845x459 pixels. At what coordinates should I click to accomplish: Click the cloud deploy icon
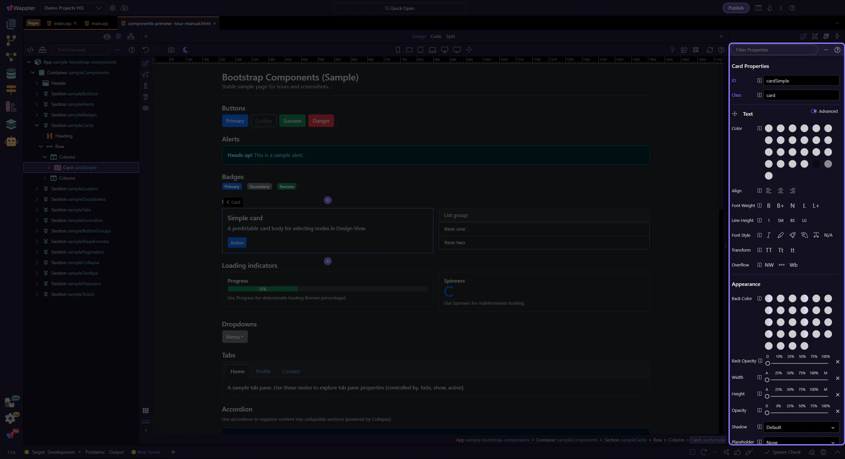124,8
